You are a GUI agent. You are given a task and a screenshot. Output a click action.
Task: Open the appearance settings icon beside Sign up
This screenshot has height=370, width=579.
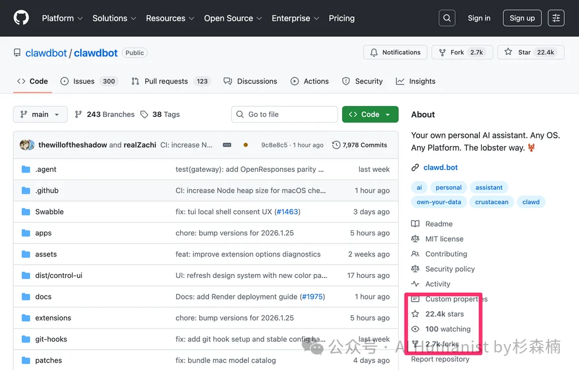[x=556, y=18]
